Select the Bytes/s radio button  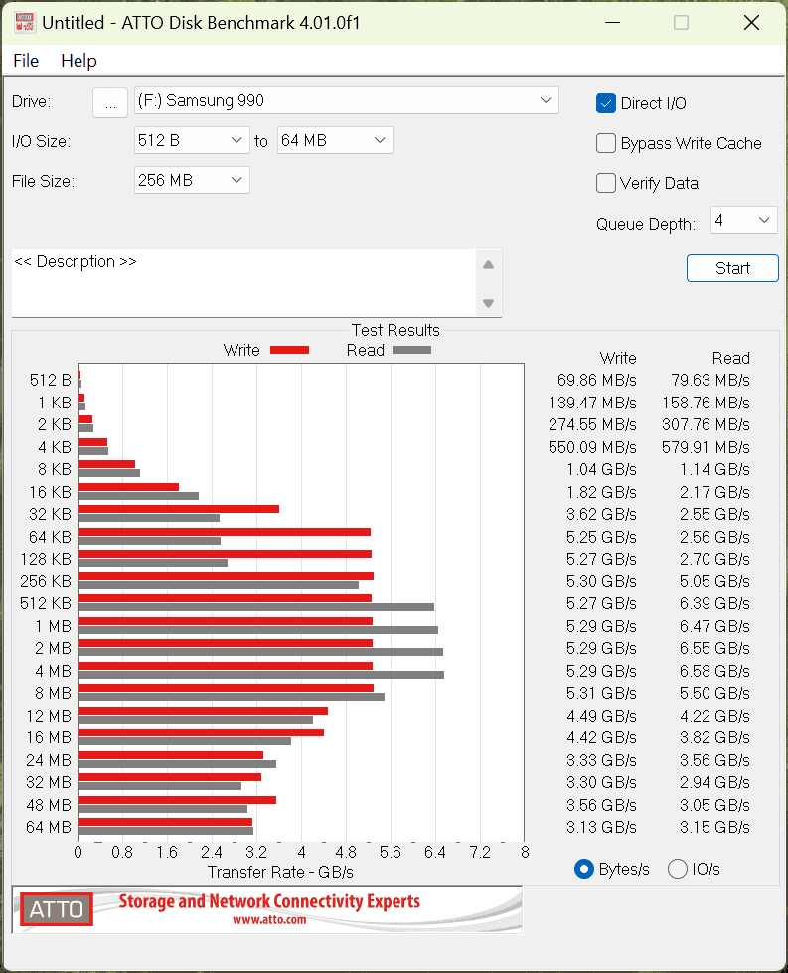point(584,869)
